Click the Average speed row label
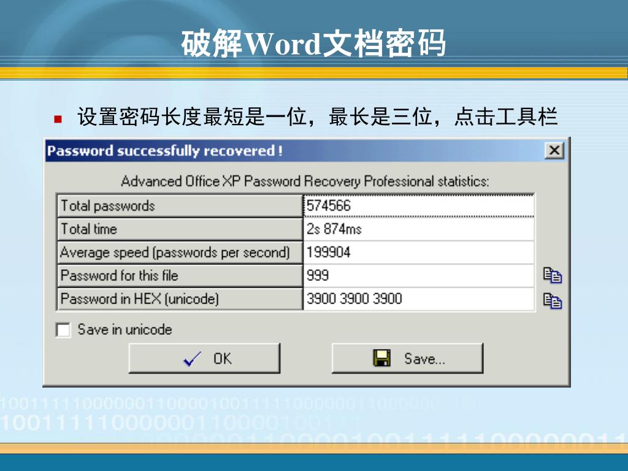This screenshot has width=628, height=471. [x=180, y=252]
